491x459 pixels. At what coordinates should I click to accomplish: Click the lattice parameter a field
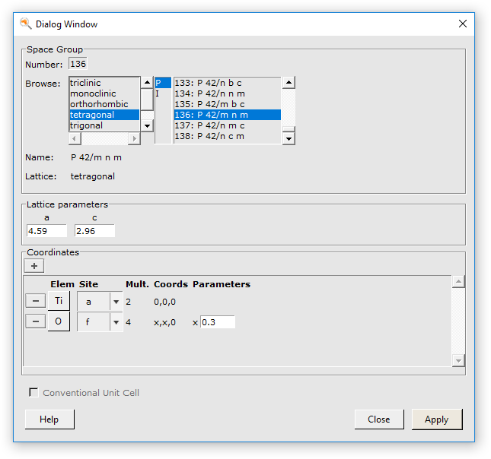(46, 230)
